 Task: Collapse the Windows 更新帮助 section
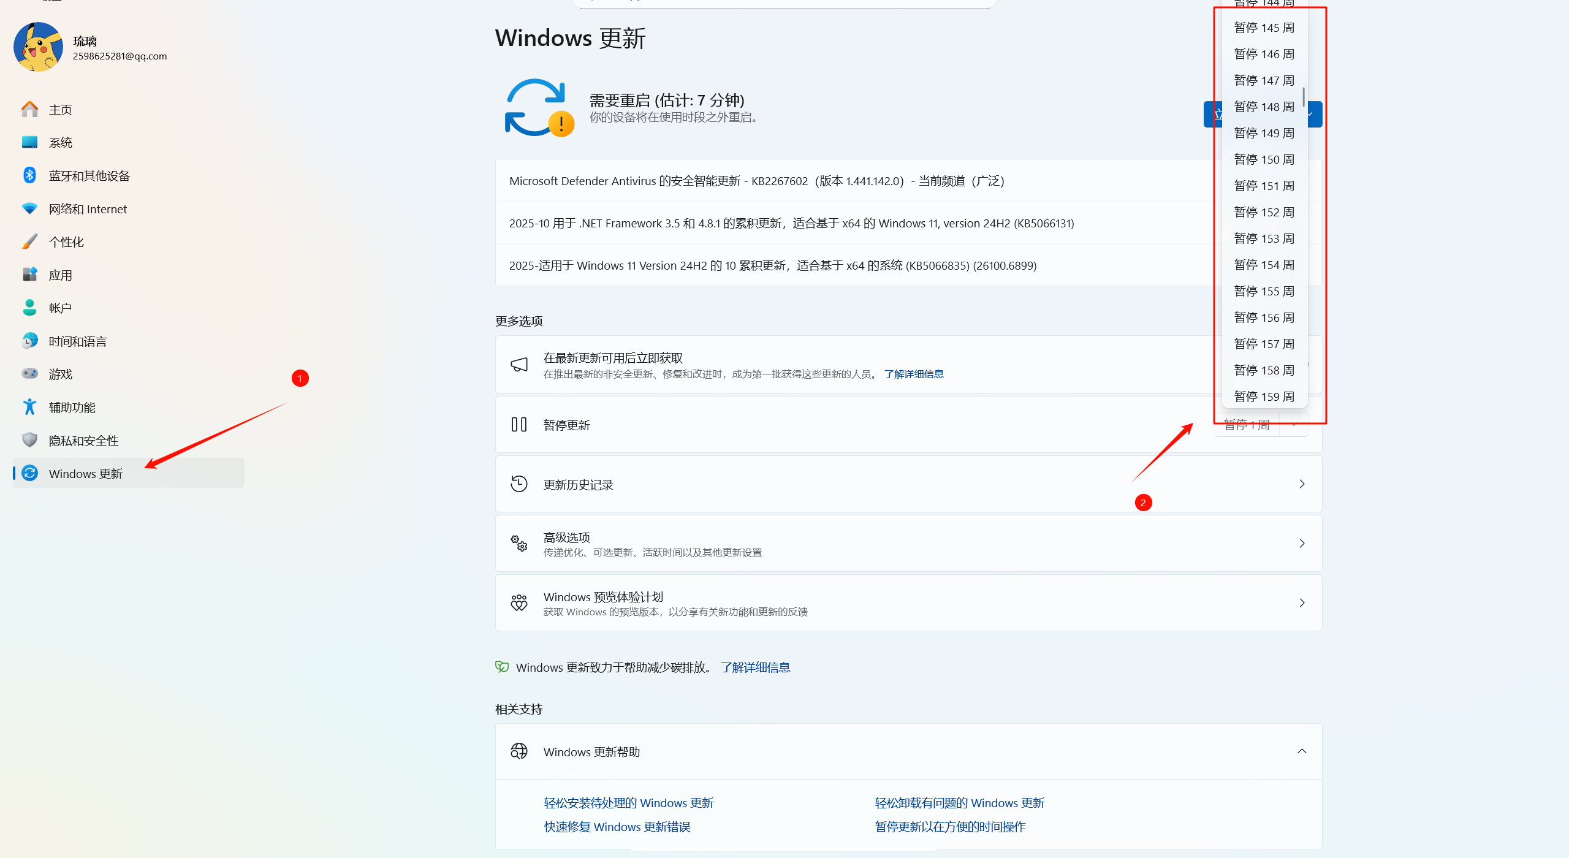click(1302, 751)
